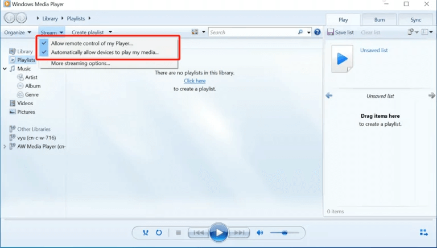Click the italic Unsaved list heading
Image resolution: width=437 pixels, height=248 pixels.
tap(380, 96)
